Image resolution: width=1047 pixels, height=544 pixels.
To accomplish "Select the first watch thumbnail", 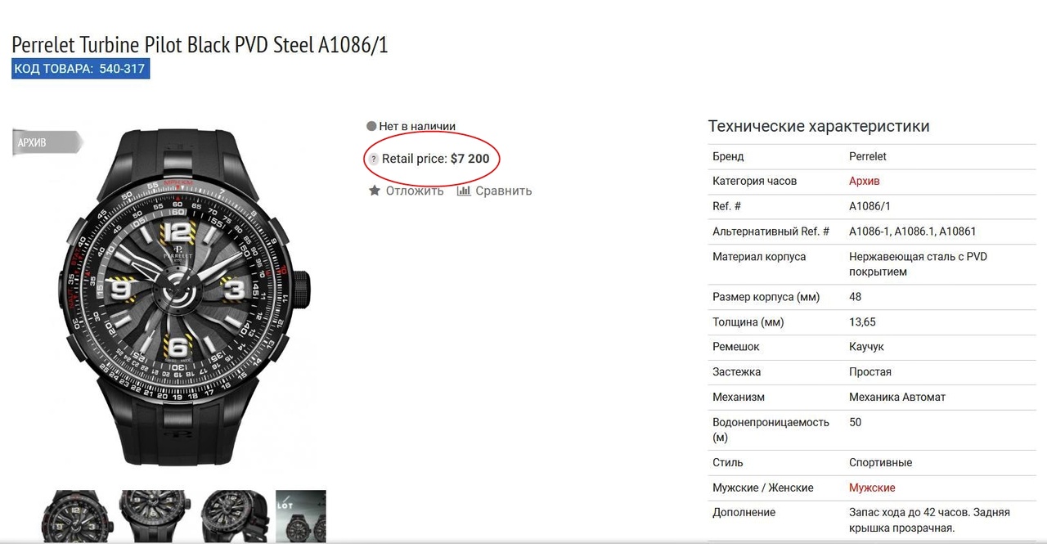I will pos(75,515).
